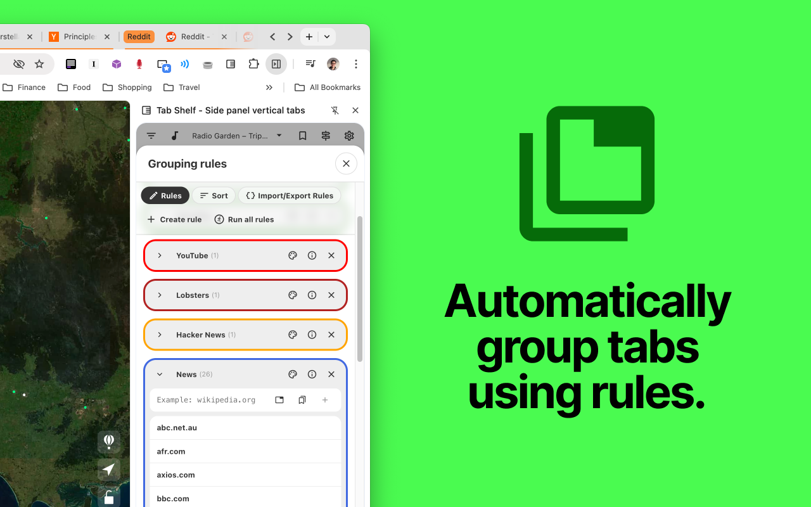Screen dimensions: 811x507
Task: Click the plus icon to add pattern
Action: (325, 400)
